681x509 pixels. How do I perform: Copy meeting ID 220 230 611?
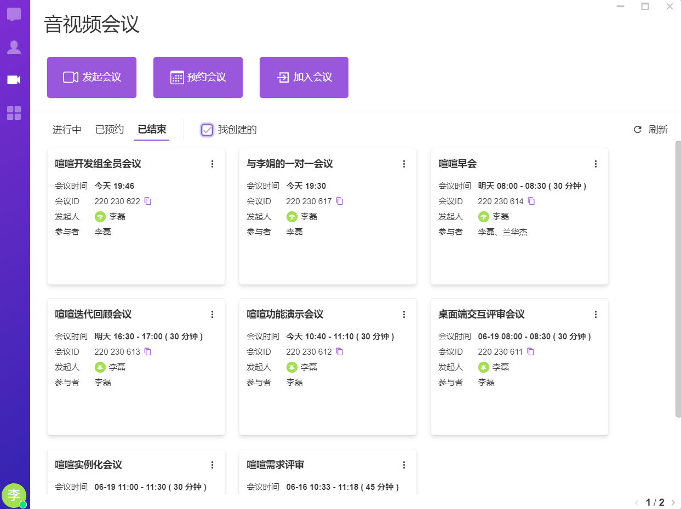(x=531, y=352)
